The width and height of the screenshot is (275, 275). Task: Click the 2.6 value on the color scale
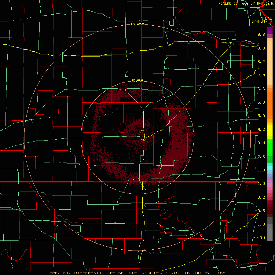pos(261,157)
